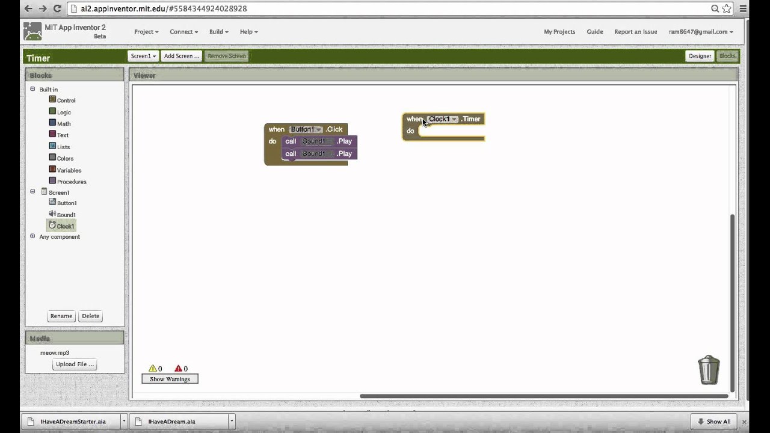Bookmark page with the star icon
The height and width of the screenshot is (433, 770).
(x=727, y=8)
